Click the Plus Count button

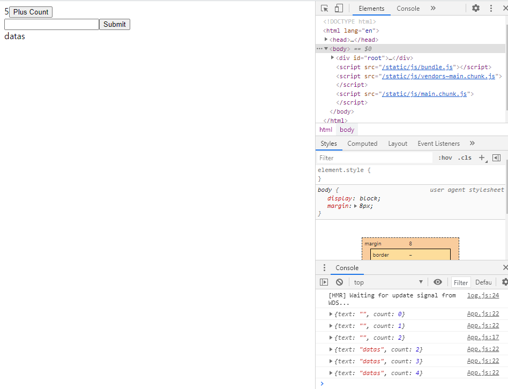point(31,12)
